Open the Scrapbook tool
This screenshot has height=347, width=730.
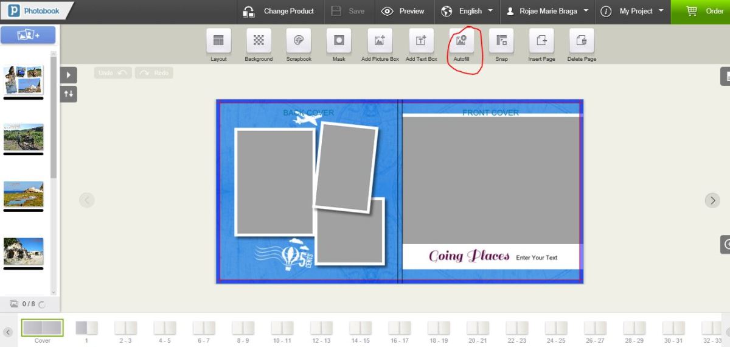[x=299, y=41]
